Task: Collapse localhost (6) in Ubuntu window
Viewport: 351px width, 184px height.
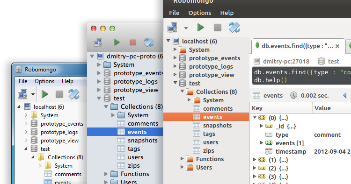Action: pos(168,41)
